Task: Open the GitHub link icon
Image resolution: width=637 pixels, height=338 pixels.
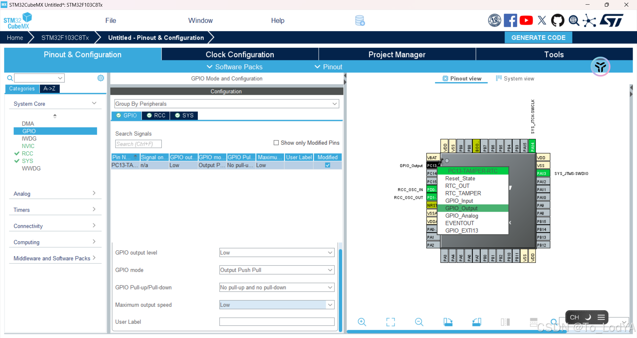Action: [557, 21]
